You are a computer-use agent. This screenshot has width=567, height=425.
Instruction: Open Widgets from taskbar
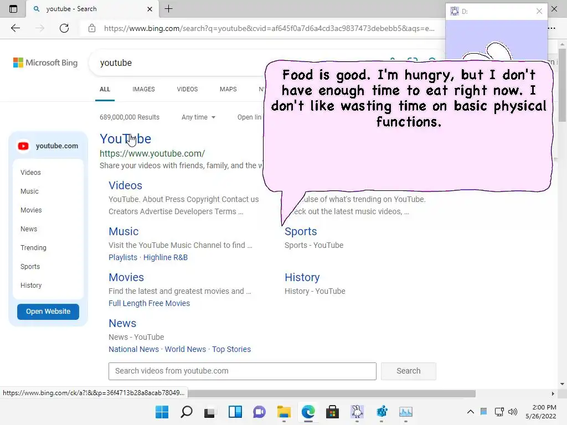235,412
